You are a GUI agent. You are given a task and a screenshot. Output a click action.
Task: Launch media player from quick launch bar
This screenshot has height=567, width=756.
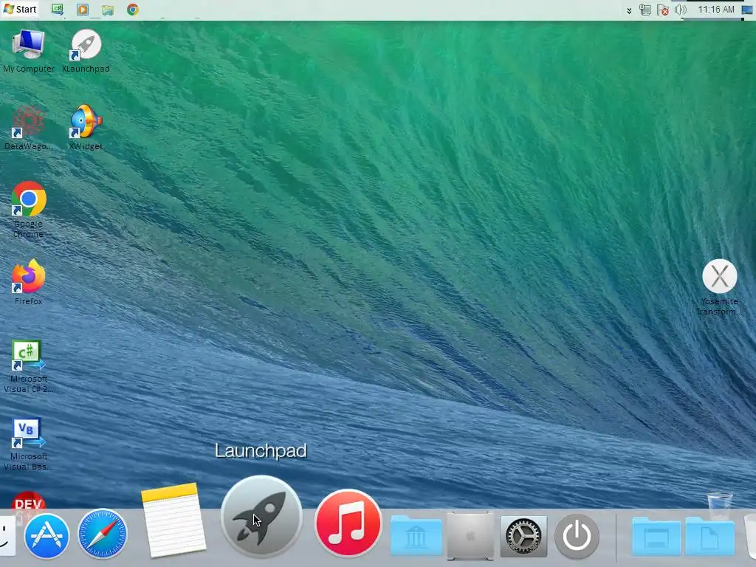point(83,10)
